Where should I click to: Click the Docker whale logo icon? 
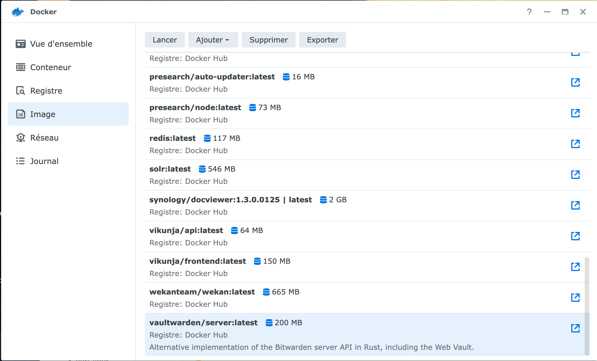pyautogui.click(x=18, y=12)
